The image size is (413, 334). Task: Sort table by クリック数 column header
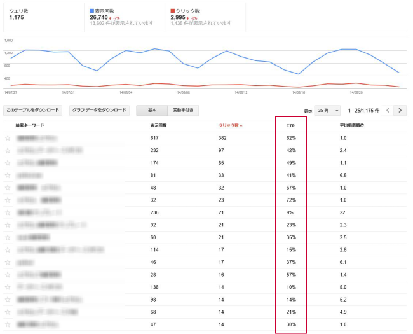pyautogui.click(x=229, y=125)
